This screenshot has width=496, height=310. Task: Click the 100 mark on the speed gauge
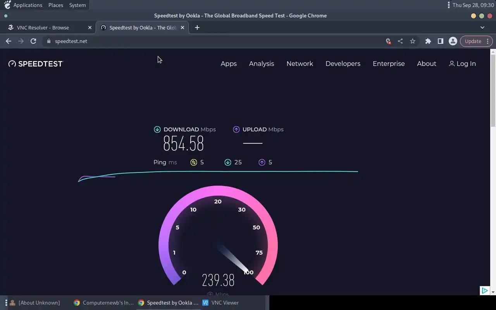[x=249, y=272]
